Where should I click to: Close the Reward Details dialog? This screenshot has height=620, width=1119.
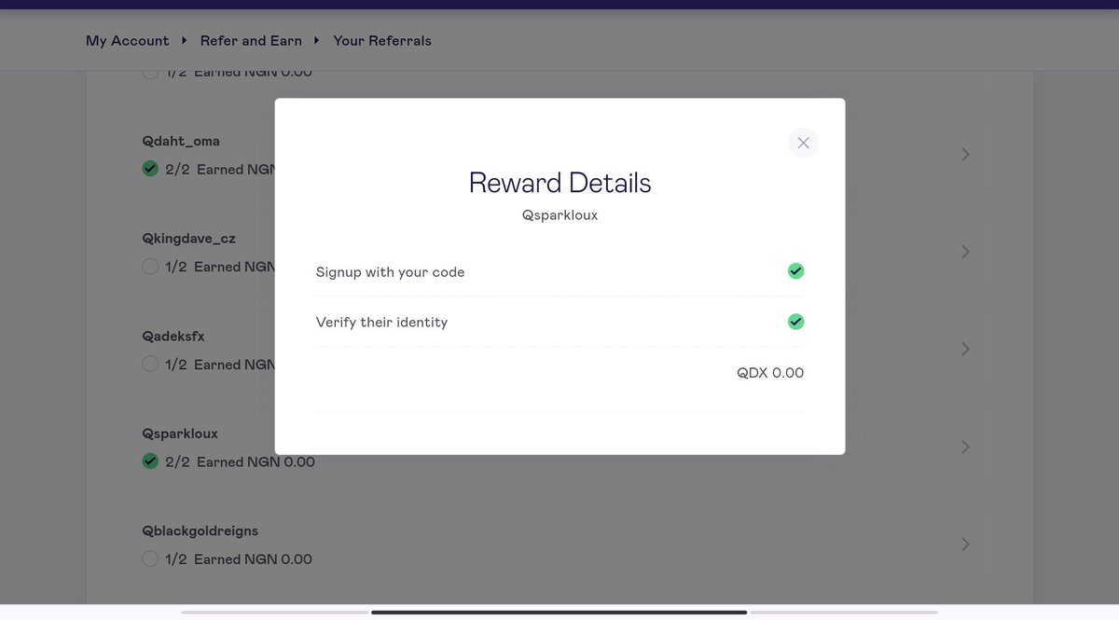[803, 143]
